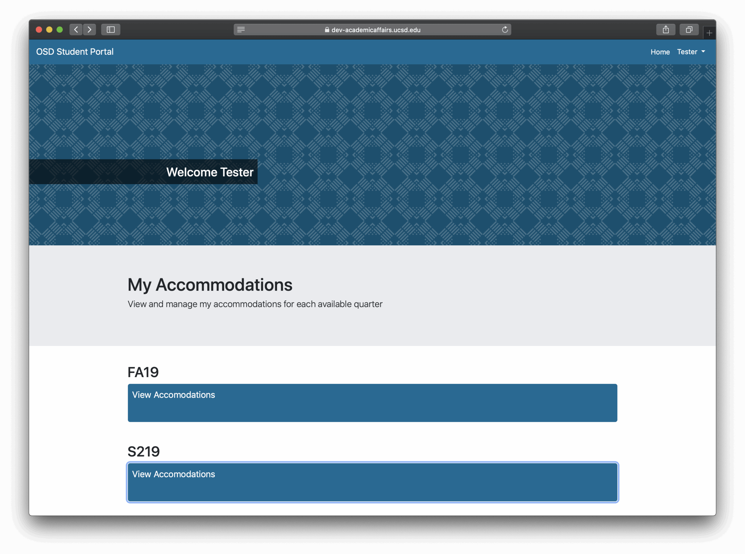745x554 pixels.
Task: Open a new tab with plus icon
Action: point(709,33)
